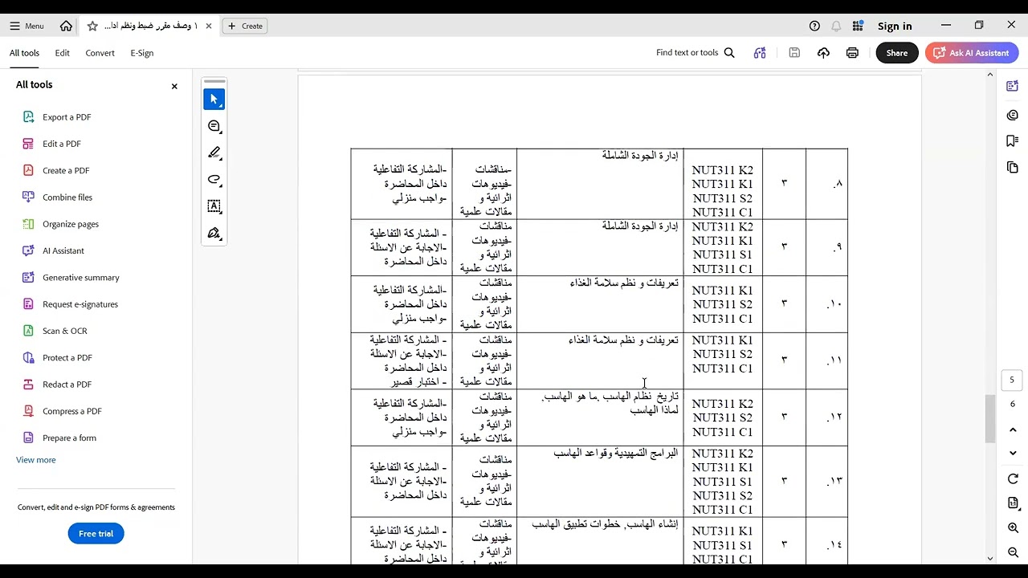Open the apps grid icon
The width and height of the screenshot is (1028, 578).
click(858, 26)
